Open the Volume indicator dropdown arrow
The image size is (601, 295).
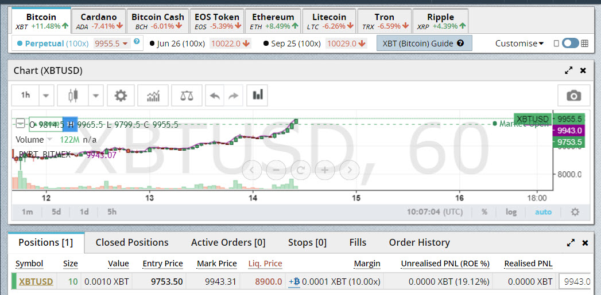(x=49, y=140)
